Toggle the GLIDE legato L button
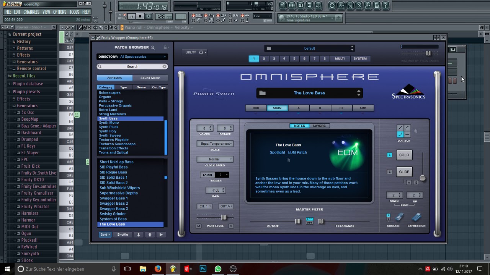 pos(390,172)
